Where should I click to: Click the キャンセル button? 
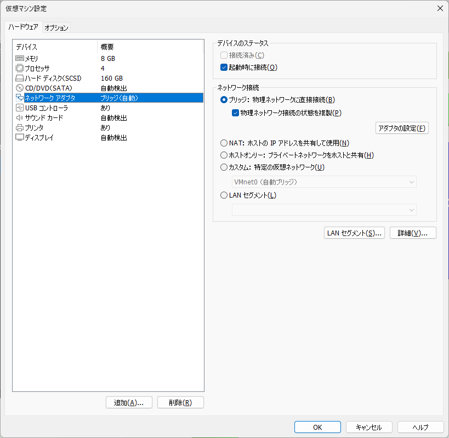click(369, 428)
